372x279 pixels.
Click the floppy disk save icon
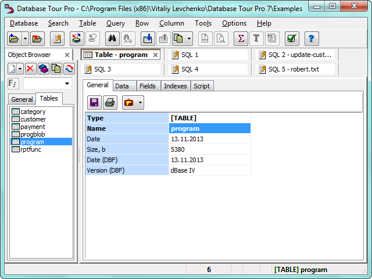point(94,102)
